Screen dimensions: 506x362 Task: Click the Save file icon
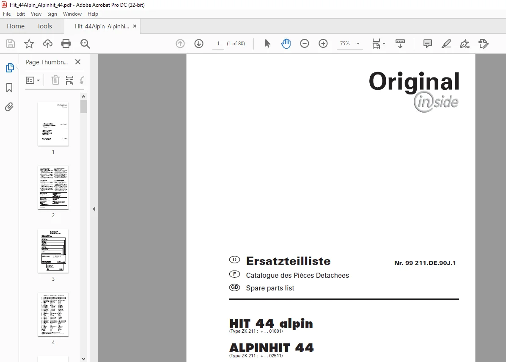pyautogui.click(x=11, y=44)
